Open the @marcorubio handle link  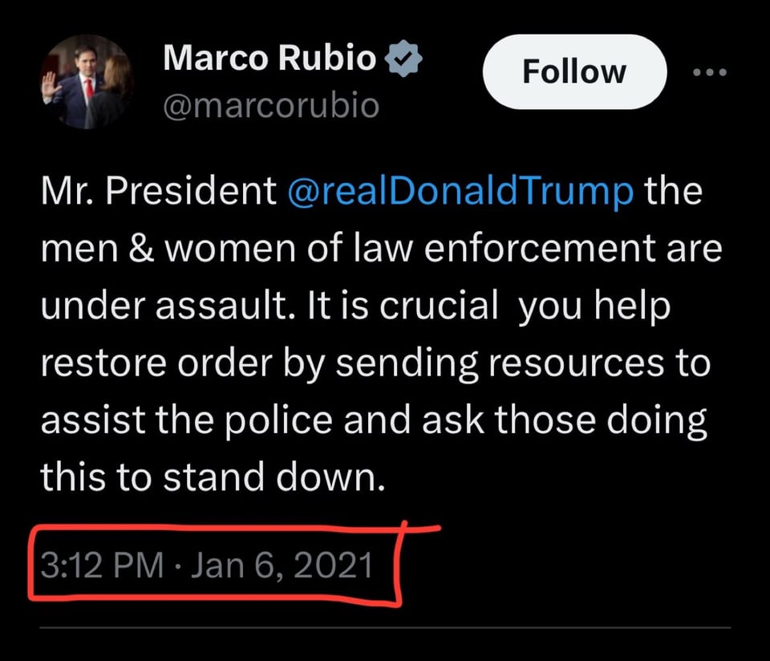click(x=271, y=107)
